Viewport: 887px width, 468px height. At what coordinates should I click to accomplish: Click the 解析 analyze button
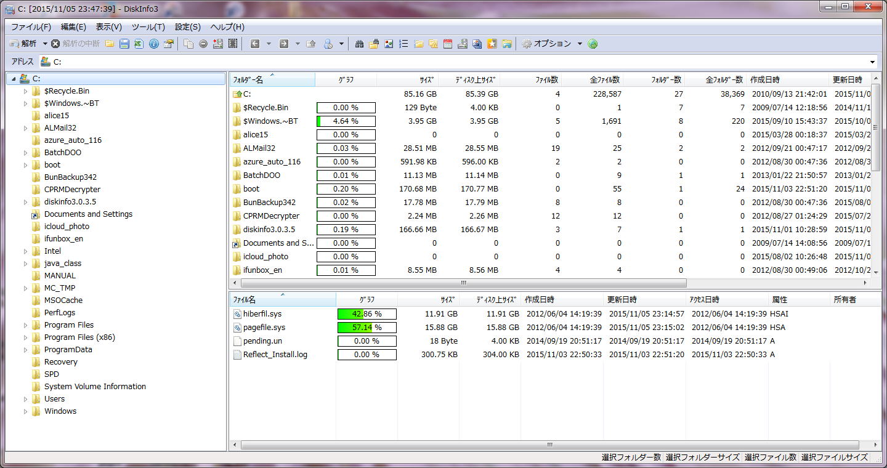23,44
